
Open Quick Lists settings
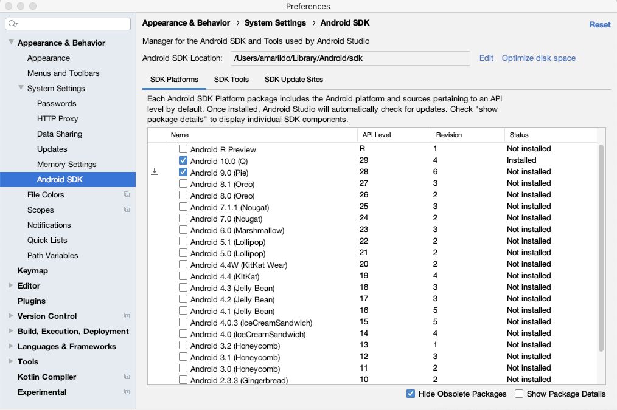[x=47, y=240]
